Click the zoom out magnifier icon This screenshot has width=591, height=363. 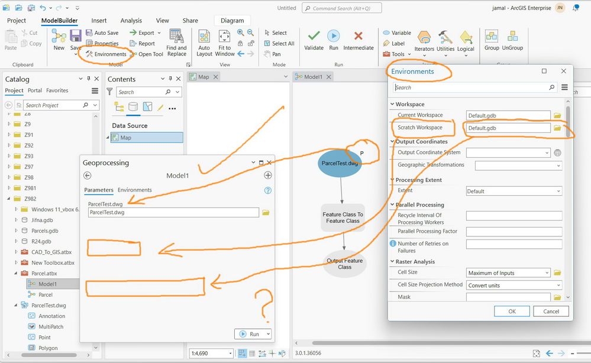[251, 33]
